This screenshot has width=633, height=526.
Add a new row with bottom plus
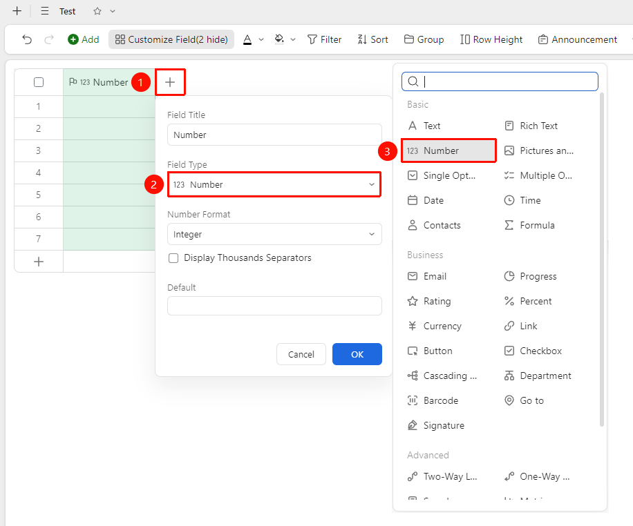coord(39,262)
